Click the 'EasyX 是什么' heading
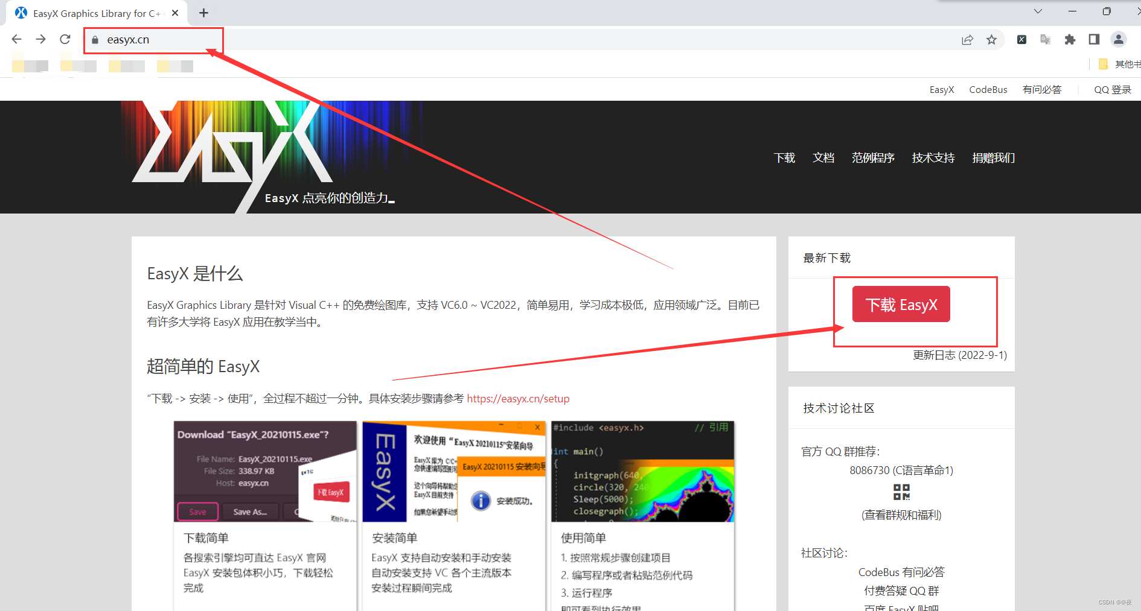1141x611 pixels. (195, 274)
